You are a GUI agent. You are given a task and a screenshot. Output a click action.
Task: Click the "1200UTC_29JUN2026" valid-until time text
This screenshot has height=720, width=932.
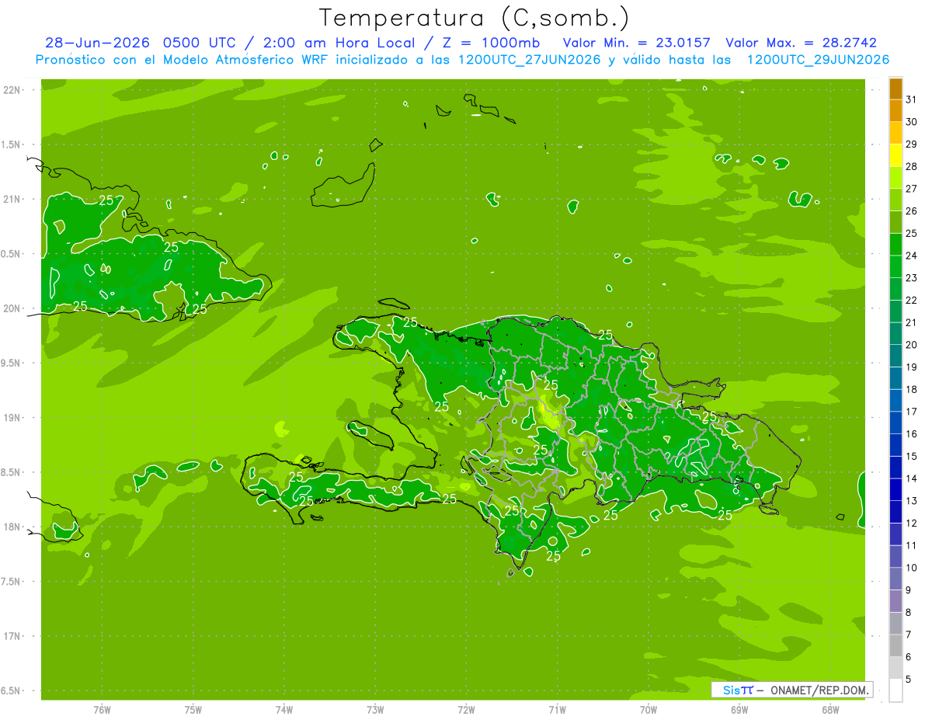click(x=818, y=59)
